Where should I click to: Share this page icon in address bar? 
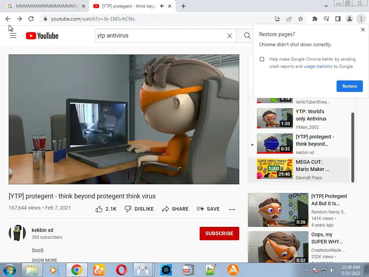pyautogui.click(x=289, y=19)
